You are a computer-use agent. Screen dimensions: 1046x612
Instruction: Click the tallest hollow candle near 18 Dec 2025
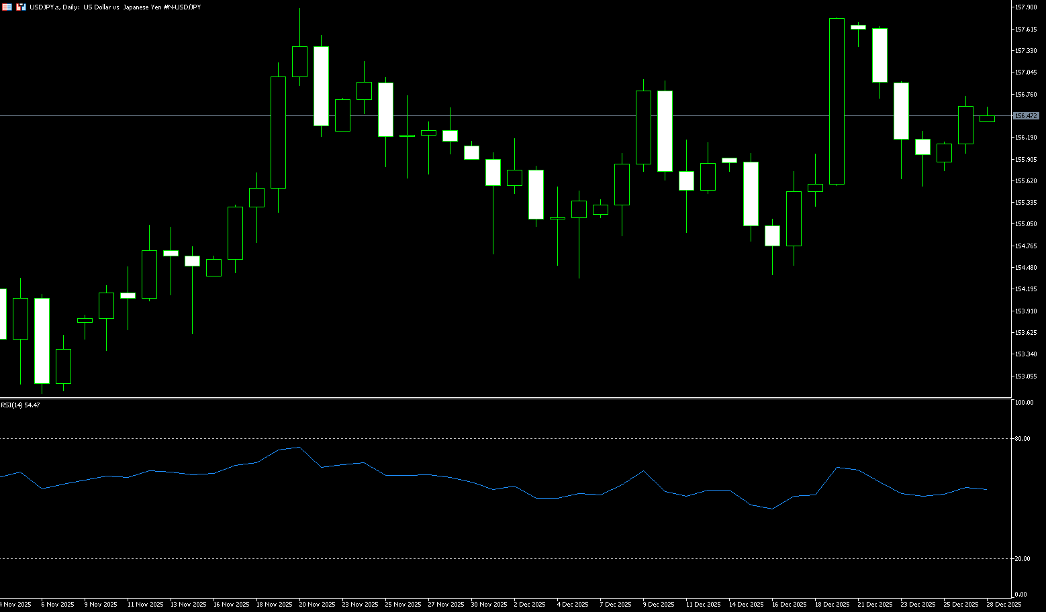(x=837, y=101)
